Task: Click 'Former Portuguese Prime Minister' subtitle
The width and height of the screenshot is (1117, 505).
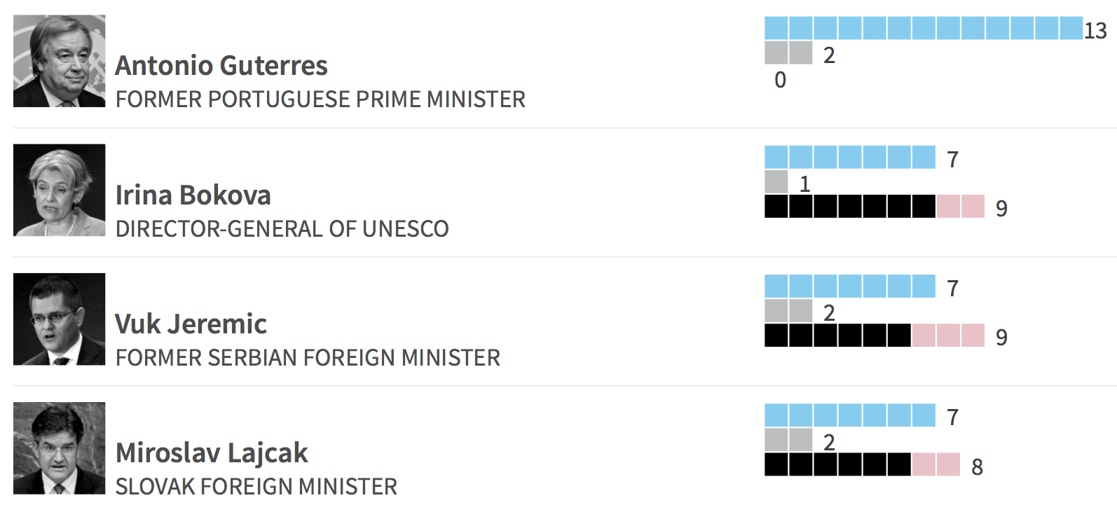Action: tap(320, 99)
